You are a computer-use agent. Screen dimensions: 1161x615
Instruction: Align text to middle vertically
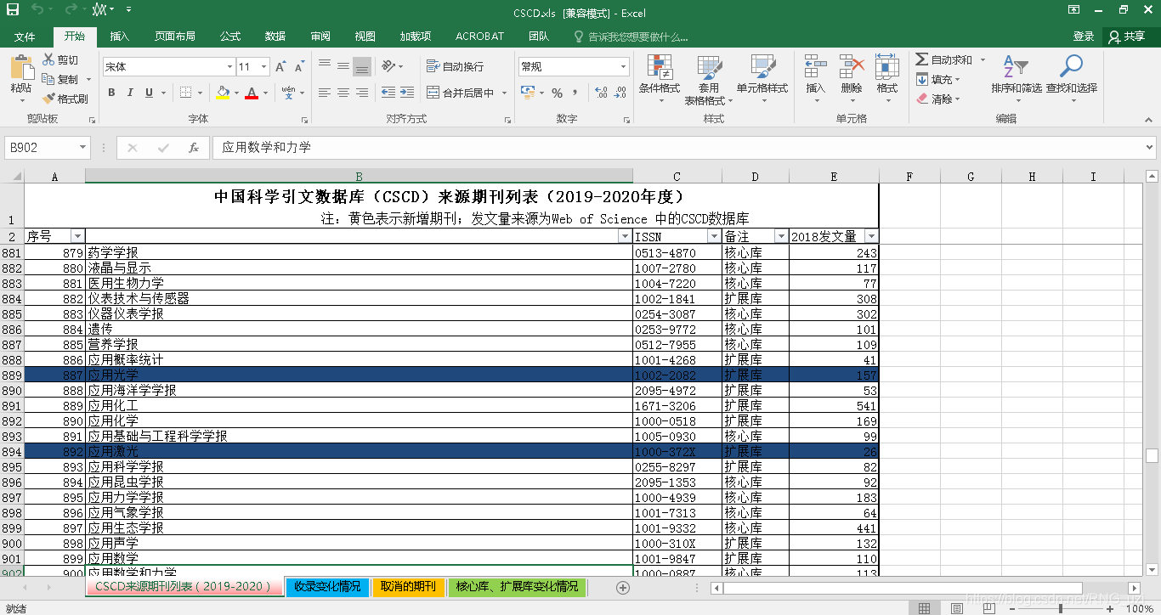click(x=343, y=65)
